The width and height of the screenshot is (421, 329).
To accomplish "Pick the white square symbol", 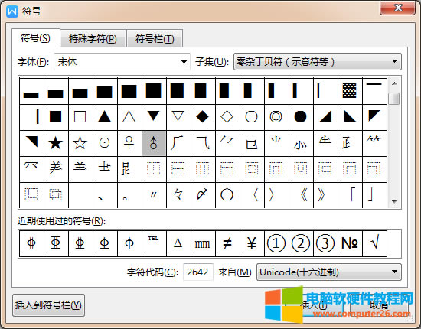I will coord(80,117).
